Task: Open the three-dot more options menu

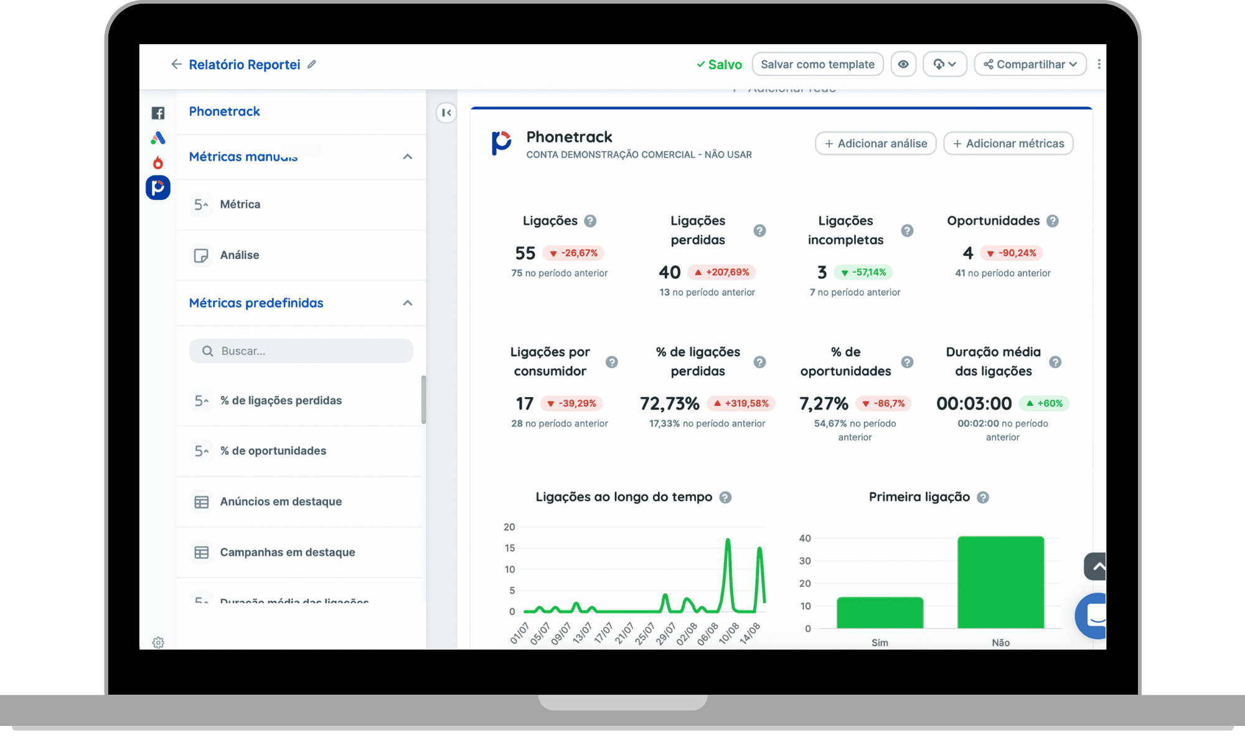Action: coord(1099,64)
